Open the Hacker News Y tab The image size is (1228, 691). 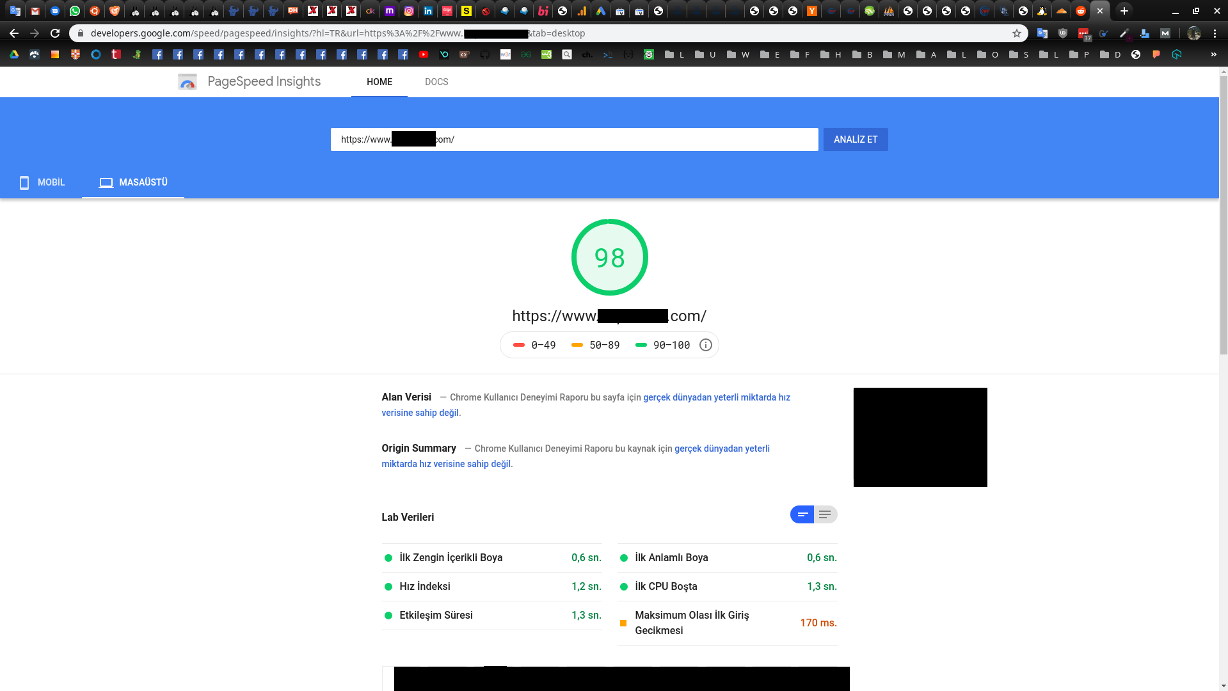click(812, 11)
